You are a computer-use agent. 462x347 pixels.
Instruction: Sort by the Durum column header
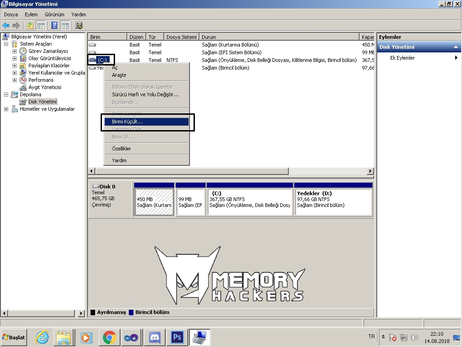point(279,37)
